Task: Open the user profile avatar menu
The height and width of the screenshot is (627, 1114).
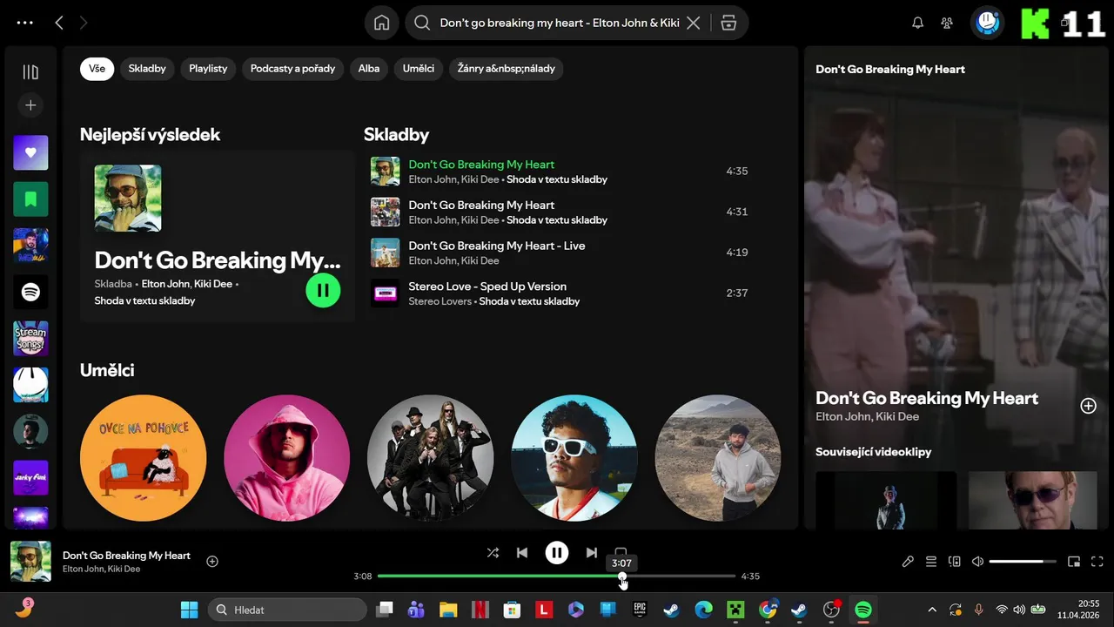Action: 987,24
